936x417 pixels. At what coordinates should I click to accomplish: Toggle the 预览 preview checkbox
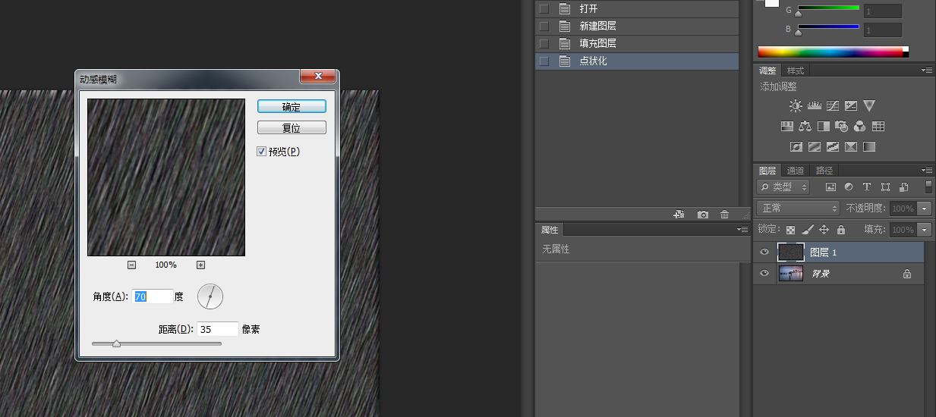pyautogui.click(x=261, y=152)
